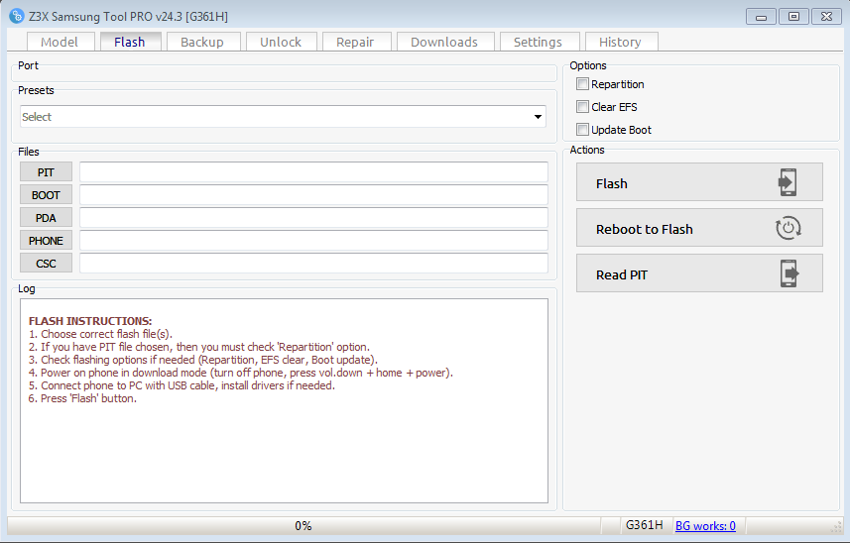The image size is (850, 543).
Task: Select the Flash tab
Action: click(x=130, y=42)
